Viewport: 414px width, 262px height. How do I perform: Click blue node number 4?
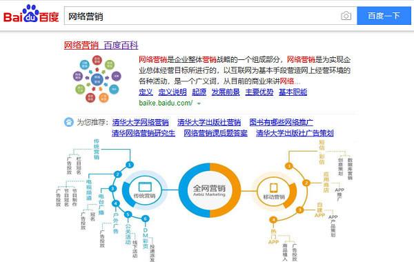tap(116, 203)
